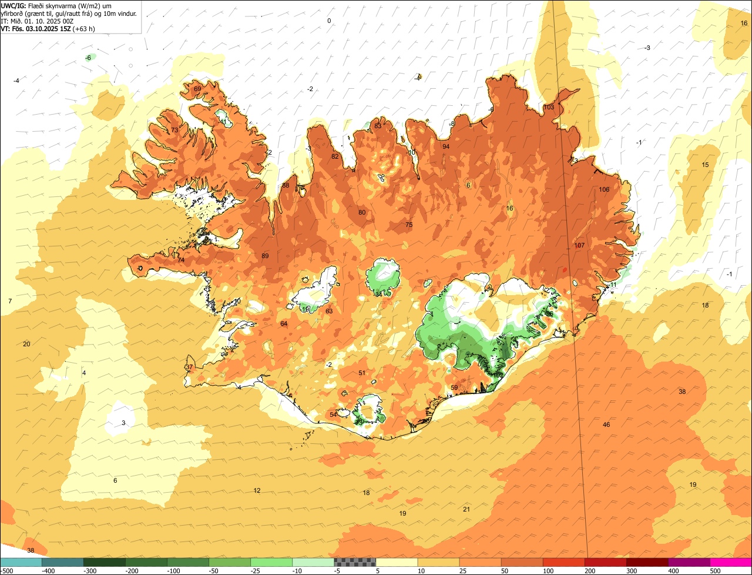Screen dimensions: 752x575
Task: Click the legend label -50
Action: (214, 571)
